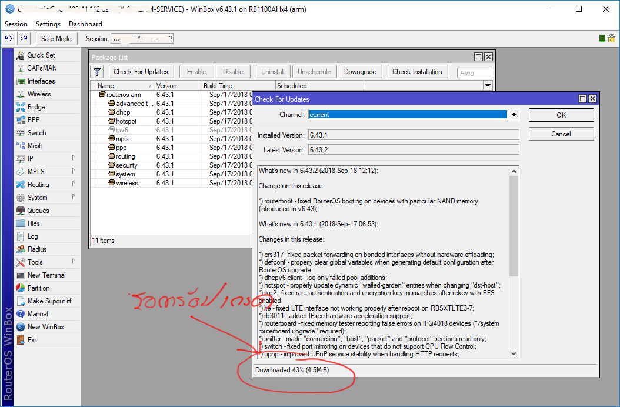Select the routing package row
Image resolution: width=620 pixels, height=407 pixels.
(x=171, y=156)
